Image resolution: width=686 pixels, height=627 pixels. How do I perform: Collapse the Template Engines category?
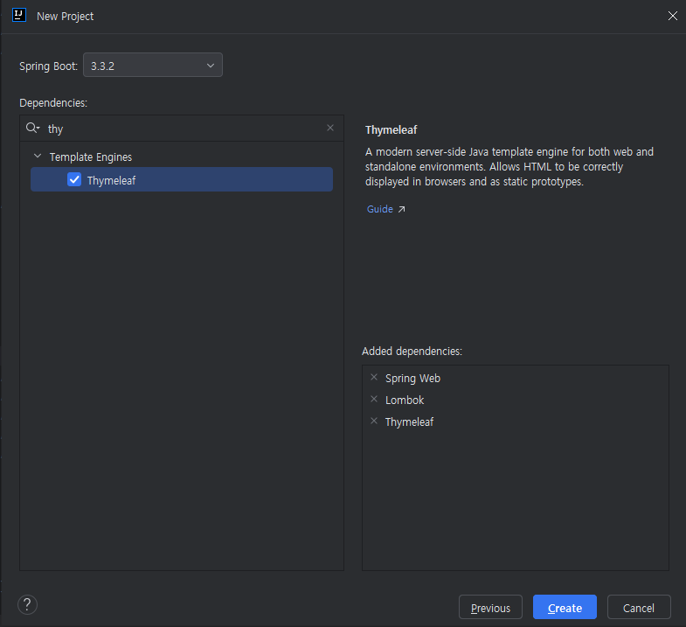[38, 156]
